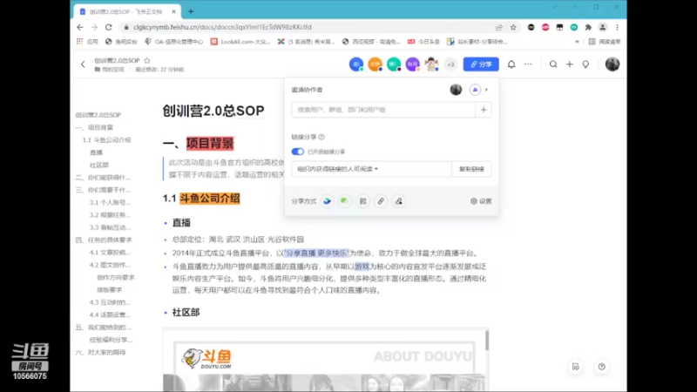Open the notifications bell icon
Viewport: 697px width, 392px height.
pyautogui.click(x=511, y=64)
